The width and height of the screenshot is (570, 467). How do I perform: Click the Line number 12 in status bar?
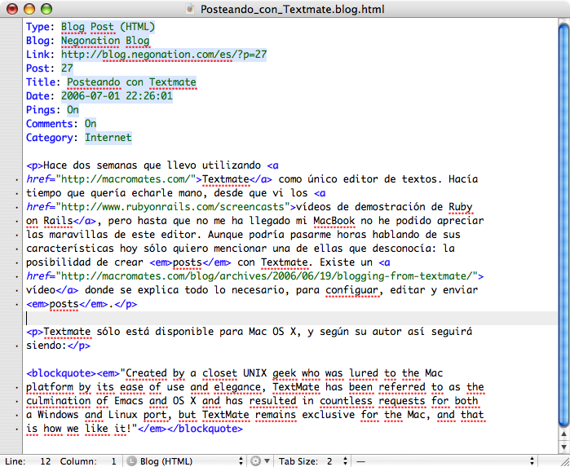tap(46, 461)
